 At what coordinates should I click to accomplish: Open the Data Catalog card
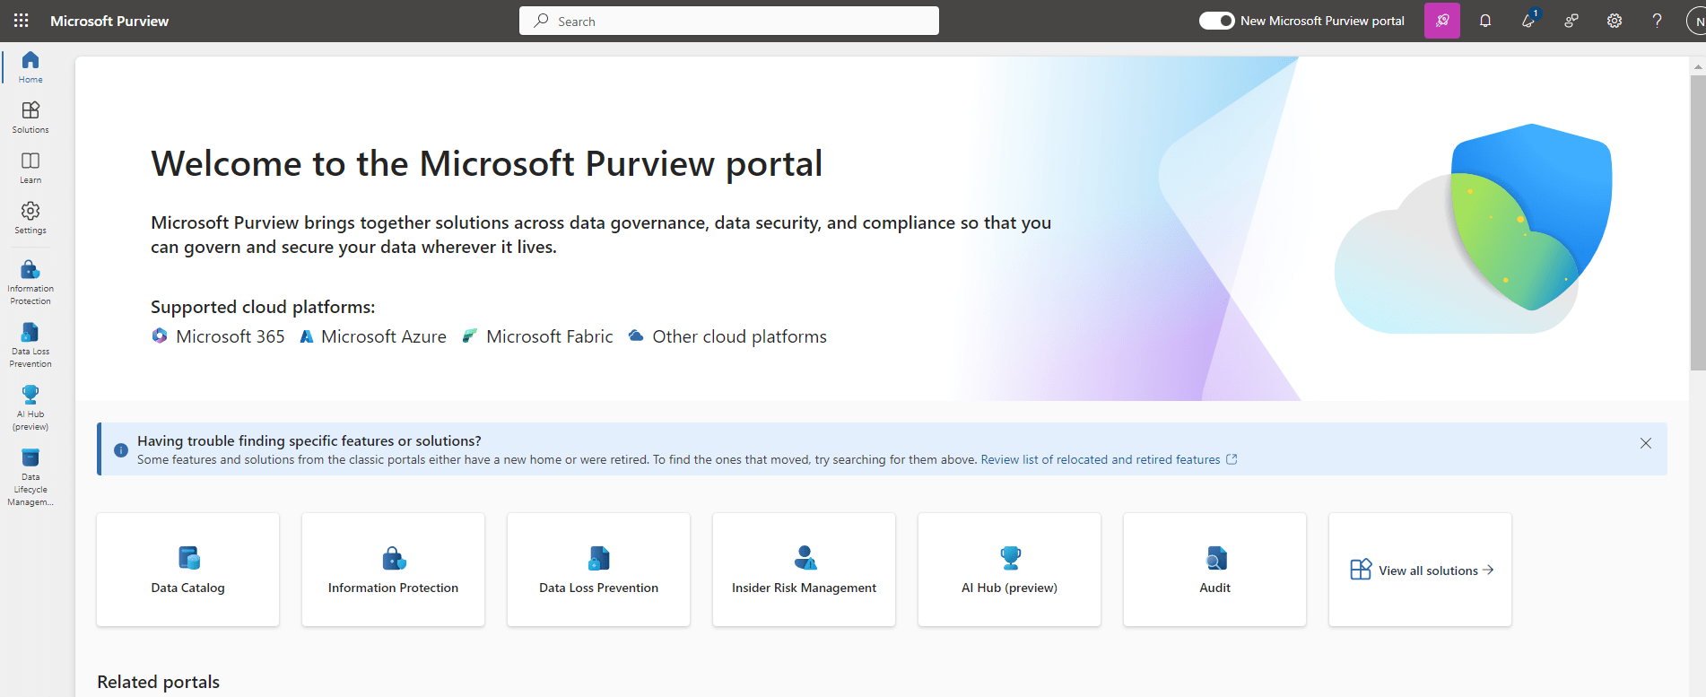coord(187,570)
